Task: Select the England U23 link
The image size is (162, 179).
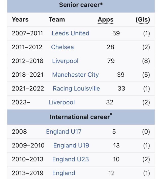Action: coord(70,159)
